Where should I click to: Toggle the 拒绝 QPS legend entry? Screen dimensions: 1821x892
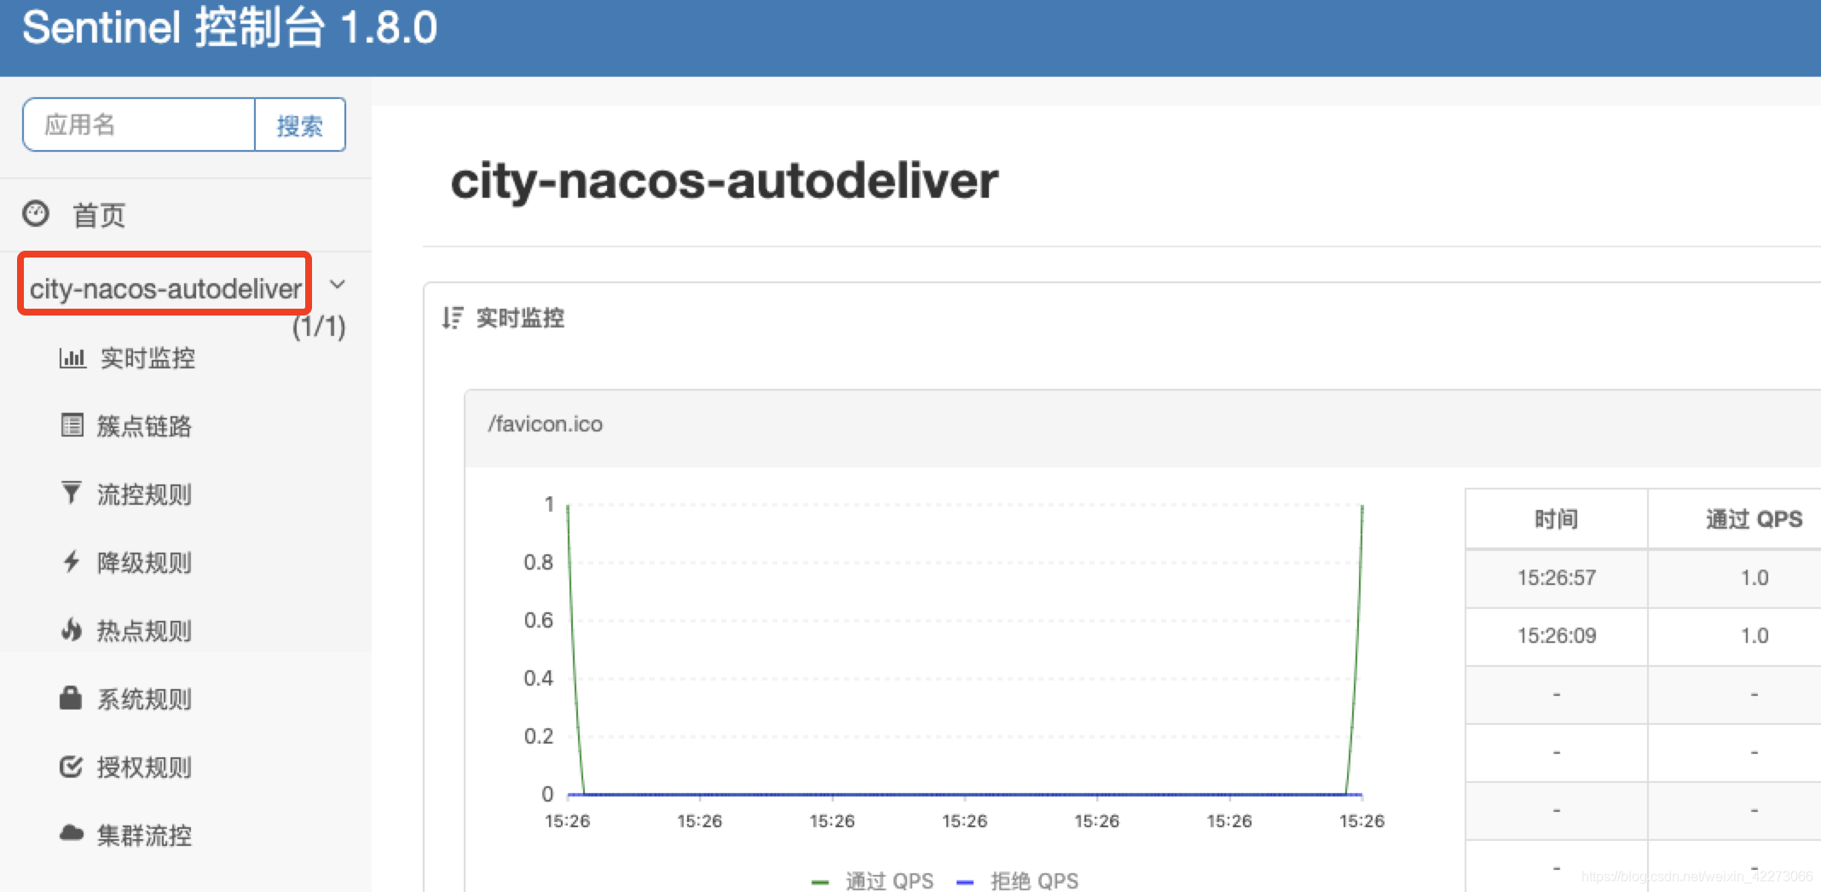[x=1018, y=880]
